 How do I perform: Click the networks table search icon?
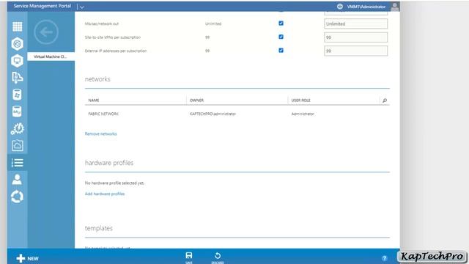pyautogui.click(x=385, y=100)
